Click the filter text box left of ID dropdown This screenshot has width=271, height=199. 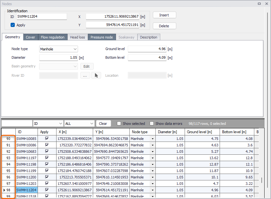click(17, 124)
